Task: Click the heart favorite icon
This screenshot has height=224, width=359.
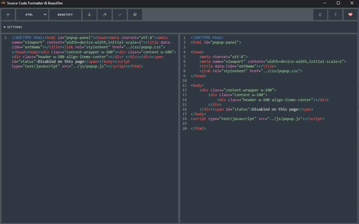Action: pos(350,15)
